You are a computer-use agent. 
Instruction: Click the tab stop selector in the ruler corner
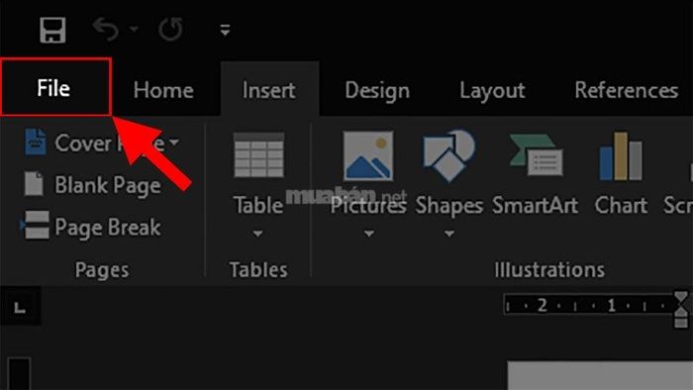[x=20, y=307]
